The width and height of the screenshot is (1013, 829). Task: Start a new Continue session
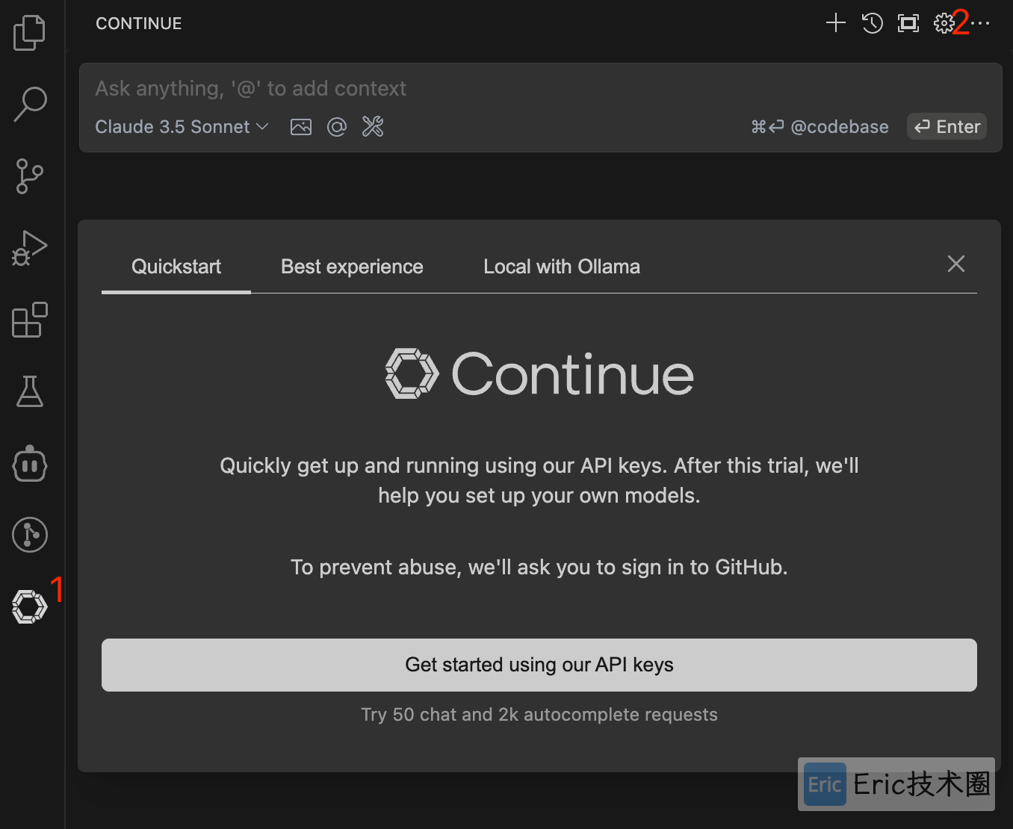point(836,23)
